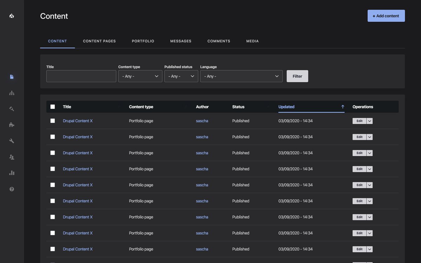The width and height of the screenshot is (421, 263).
Task: Open the sascha author link in the ninth row
Action: click(202, 249)
